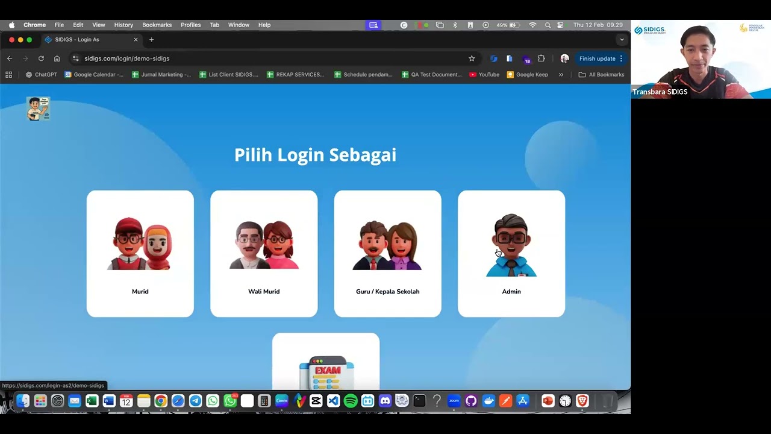Open Google Chrome from the dock
Viewport: 771px width, 434px height.
tap(161, 401)
